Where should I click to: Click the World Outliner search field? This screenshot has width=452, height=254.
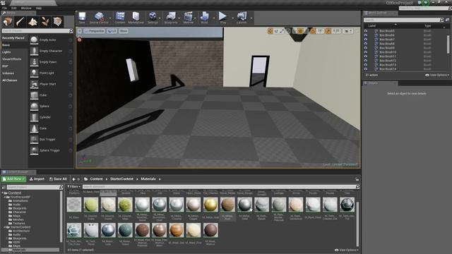(403, 20)
